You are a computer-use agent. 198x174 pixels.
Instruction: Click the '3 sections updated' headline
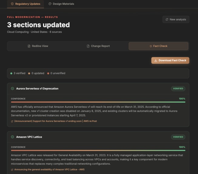pyautogui.click(x=39, y=25)
